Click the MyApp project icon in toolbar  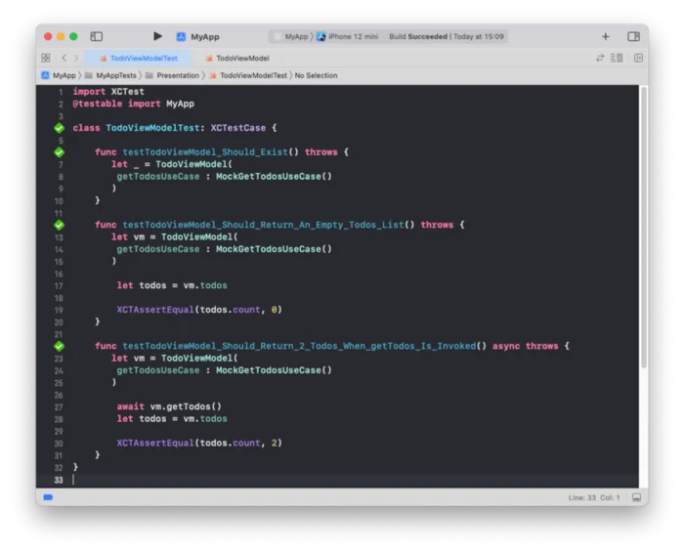181,36
